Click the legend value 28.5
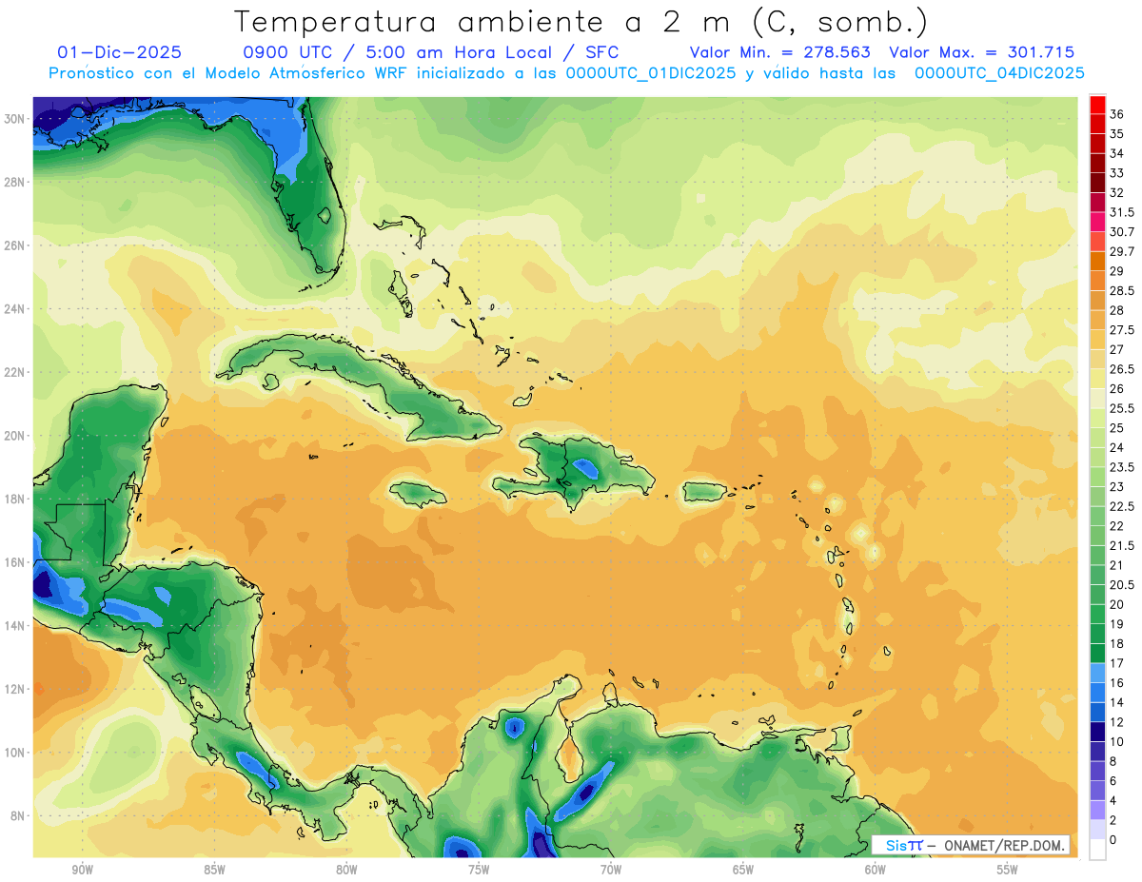1142x882 pixels. [x=1122, y=290]
